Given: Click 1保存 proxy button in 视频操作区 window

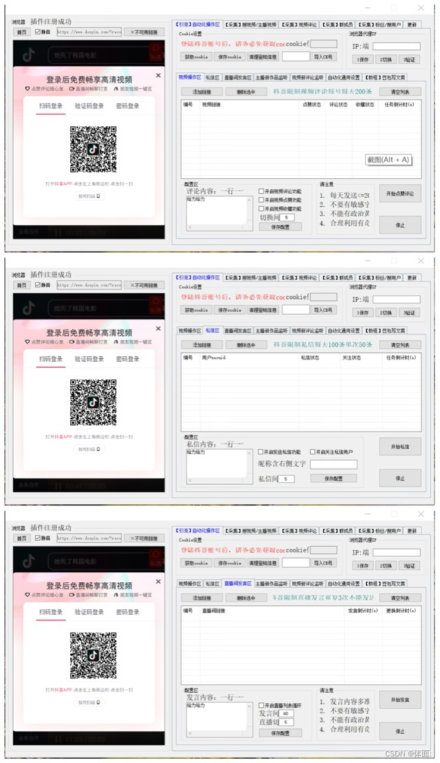Looking at the screenshot, I should [x=363, y=60].
